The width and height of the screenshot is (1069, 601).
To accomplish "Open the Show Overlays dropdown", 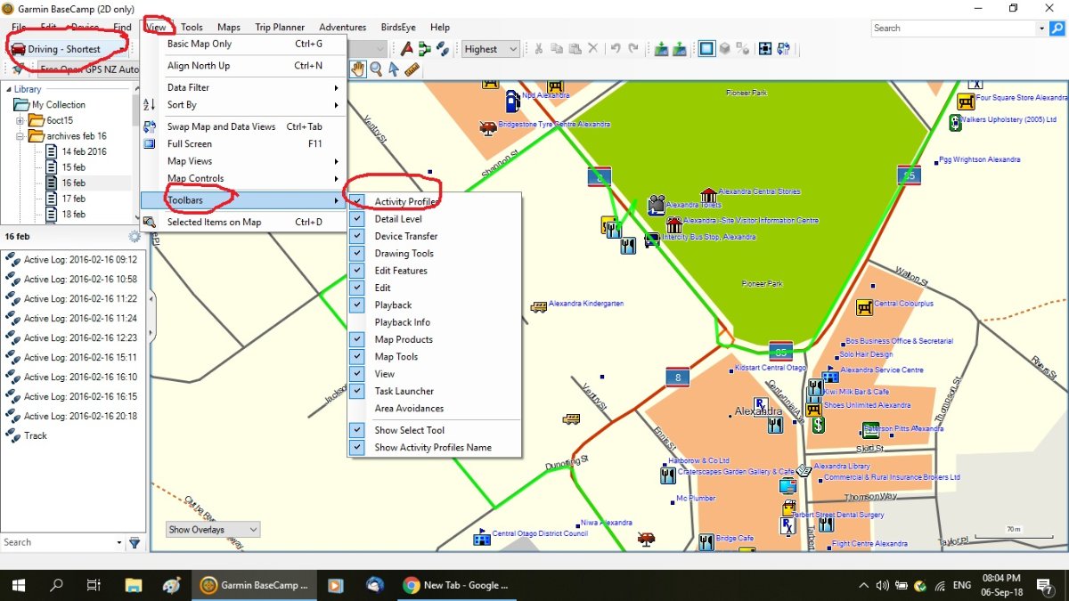I will (x=213, y=530).
